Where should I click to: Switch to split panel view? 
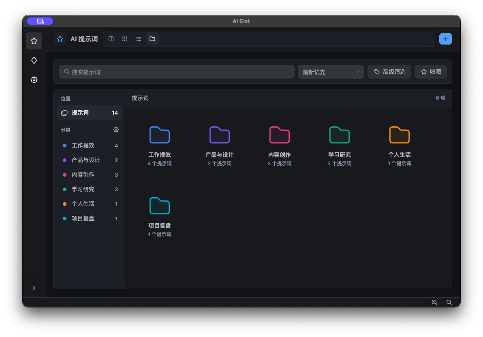[111, 39]
